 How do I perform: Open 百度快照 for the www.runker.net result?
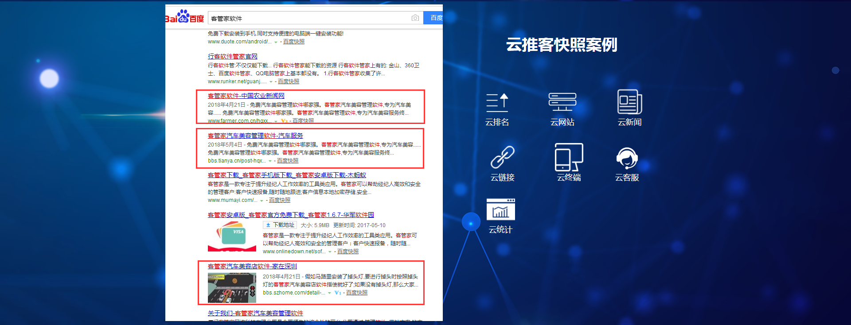tap(289, 81)
